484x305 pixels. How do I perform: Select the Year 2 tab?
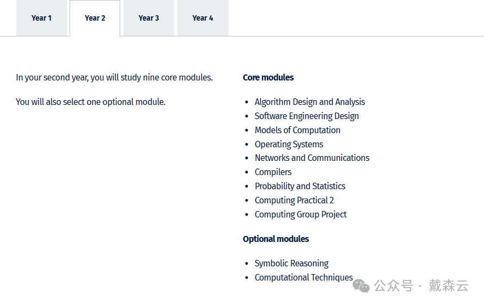[x=95, y=18]
